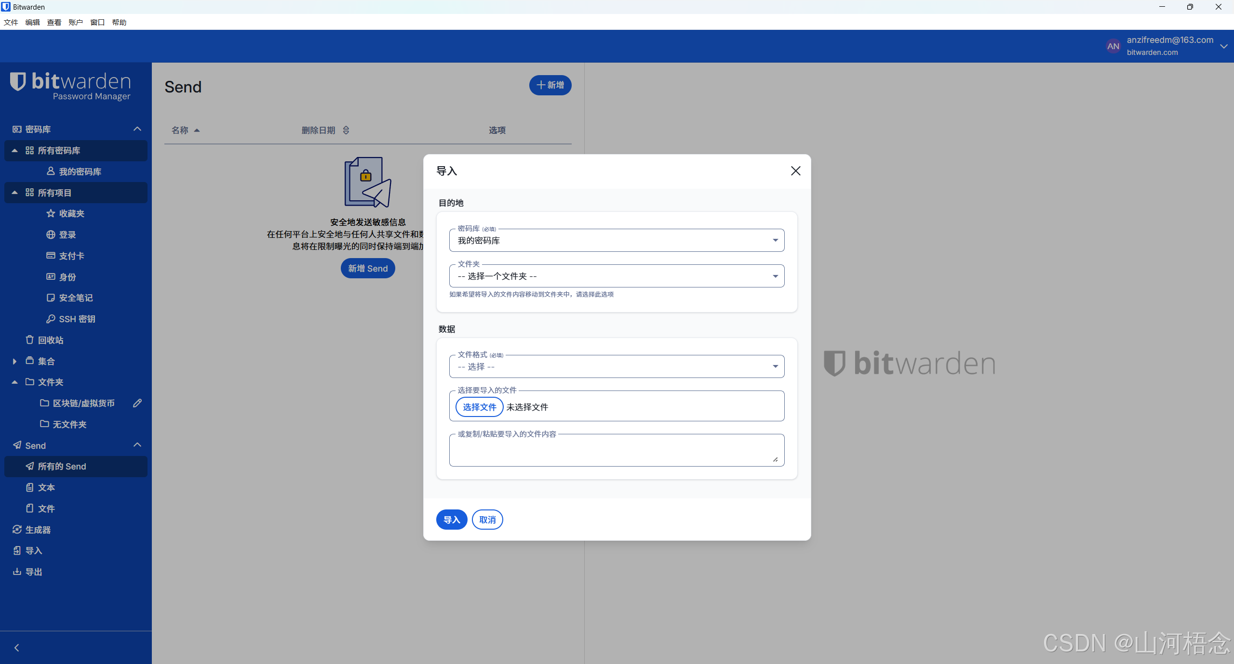Click the 选择文件 button
Viewport: 1234px width, 664px height.
tap(479, 407)
